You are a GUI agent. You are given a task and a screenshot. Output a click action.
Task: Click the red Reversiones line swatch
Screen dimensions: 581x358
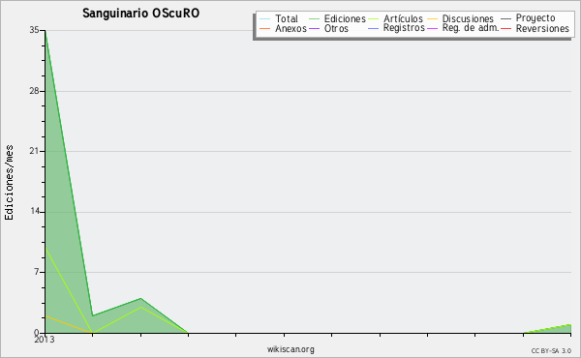click(505, 28)
